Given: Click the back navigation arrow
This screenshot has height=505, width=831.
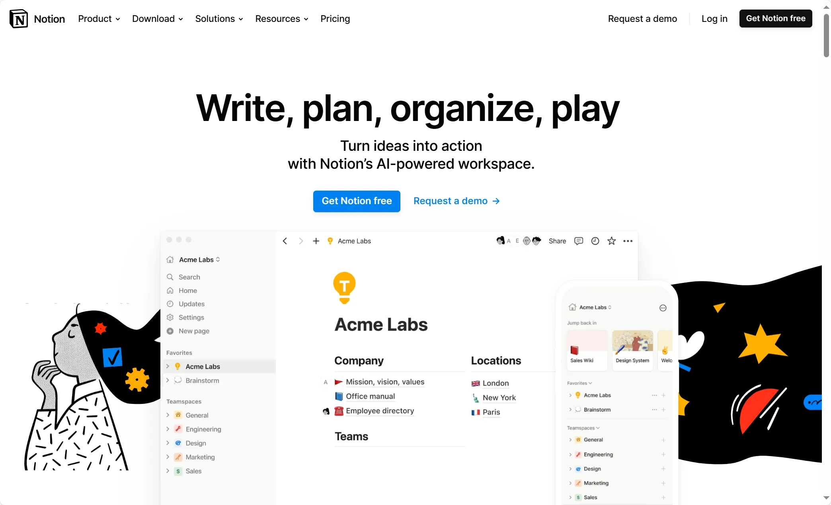Looking at the screenshot, I should pyautogui.click(x=285, y=241).
